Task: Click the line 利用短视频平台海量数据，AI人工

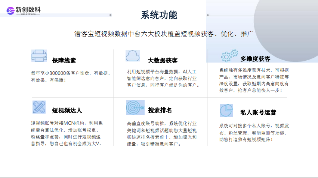Action: (162, 72)
